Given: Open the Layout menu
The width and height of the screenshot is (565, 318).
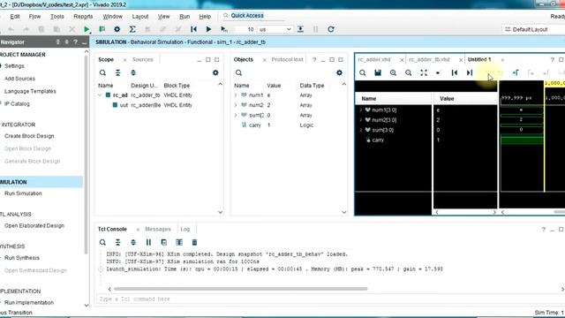Looking at the screenshot, I should click(x=140, y=17).
